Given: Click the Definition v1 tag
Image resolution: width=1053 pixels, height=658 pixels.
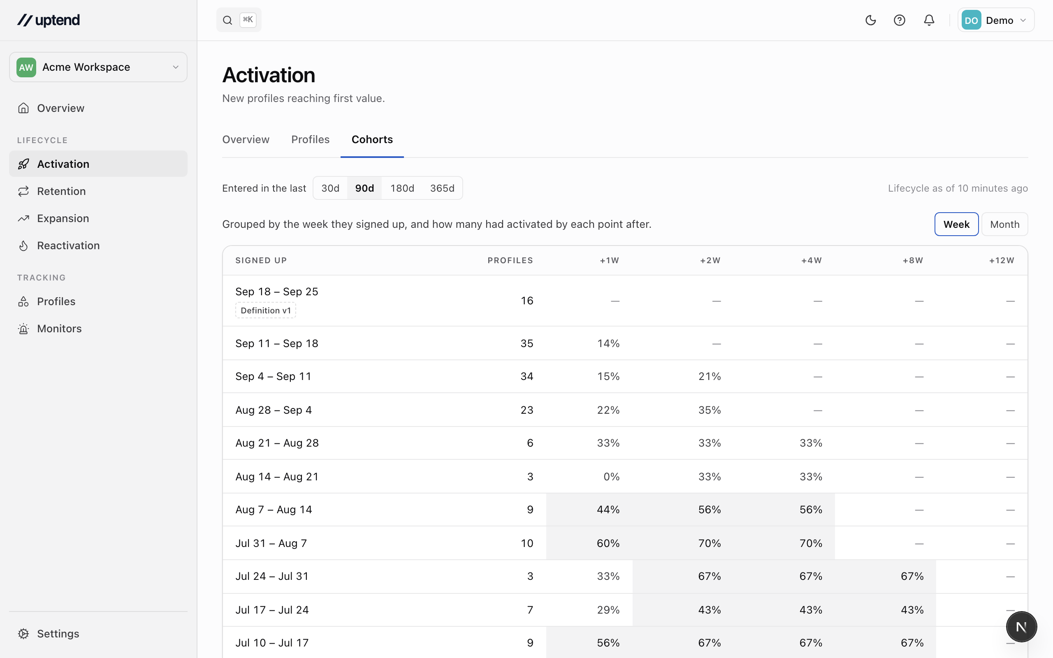Looking at the screenshot, I should [265, 310].
